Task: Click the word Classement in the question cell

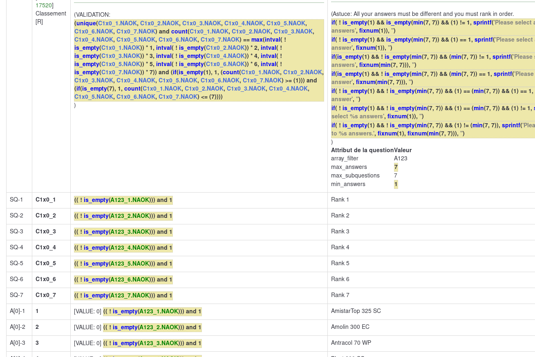Action: coord(51,13)
